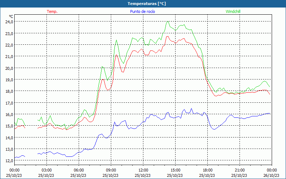Click the '19,0' y-axis value
The width and height of the screenshot is (286, 179).
click(x=9, y=79)
